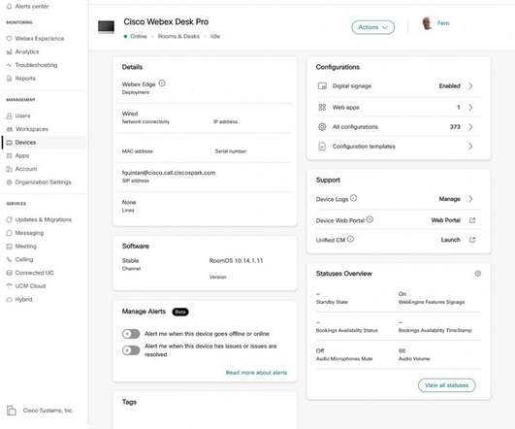
Task: Click the All configurations gear icon
Action: tap(322, 126)
